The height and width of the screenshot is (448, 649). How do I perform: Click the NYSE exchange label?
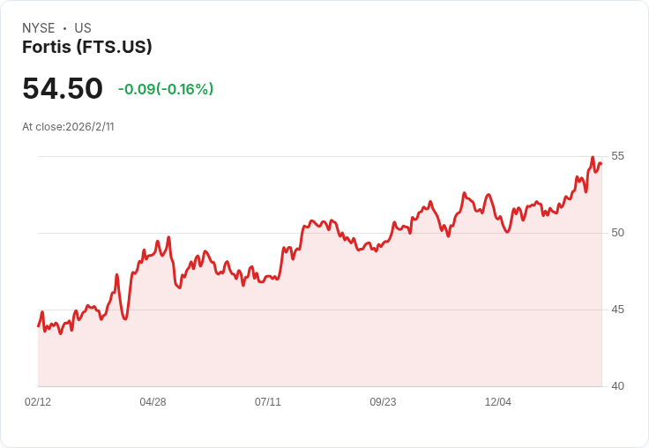(39, 28)
